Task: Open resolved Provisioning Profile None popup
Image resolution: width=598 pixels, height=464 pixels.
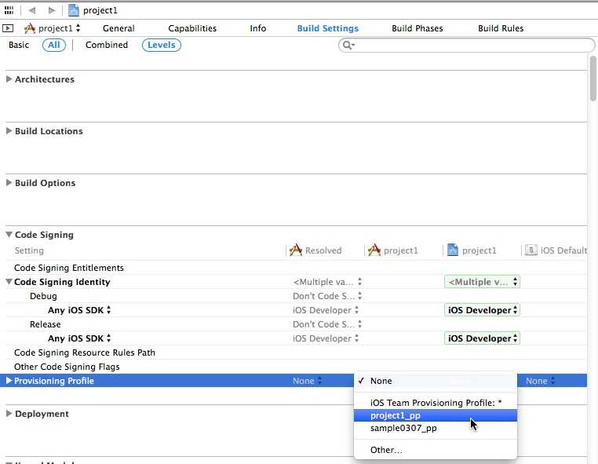Action: pyautogui.click(x=308, y=381)
